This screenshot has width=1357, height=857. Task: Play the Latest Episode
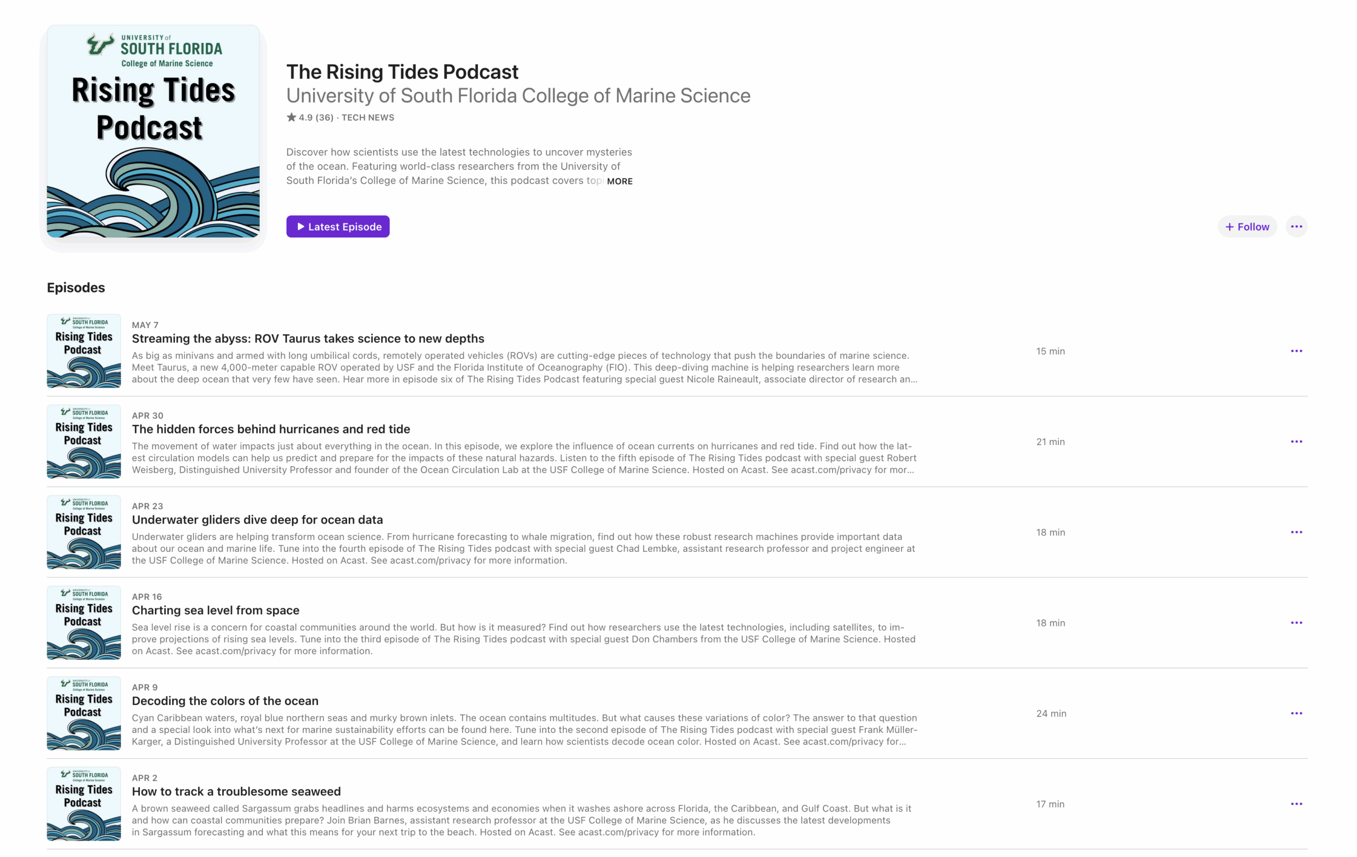(338, 226)
